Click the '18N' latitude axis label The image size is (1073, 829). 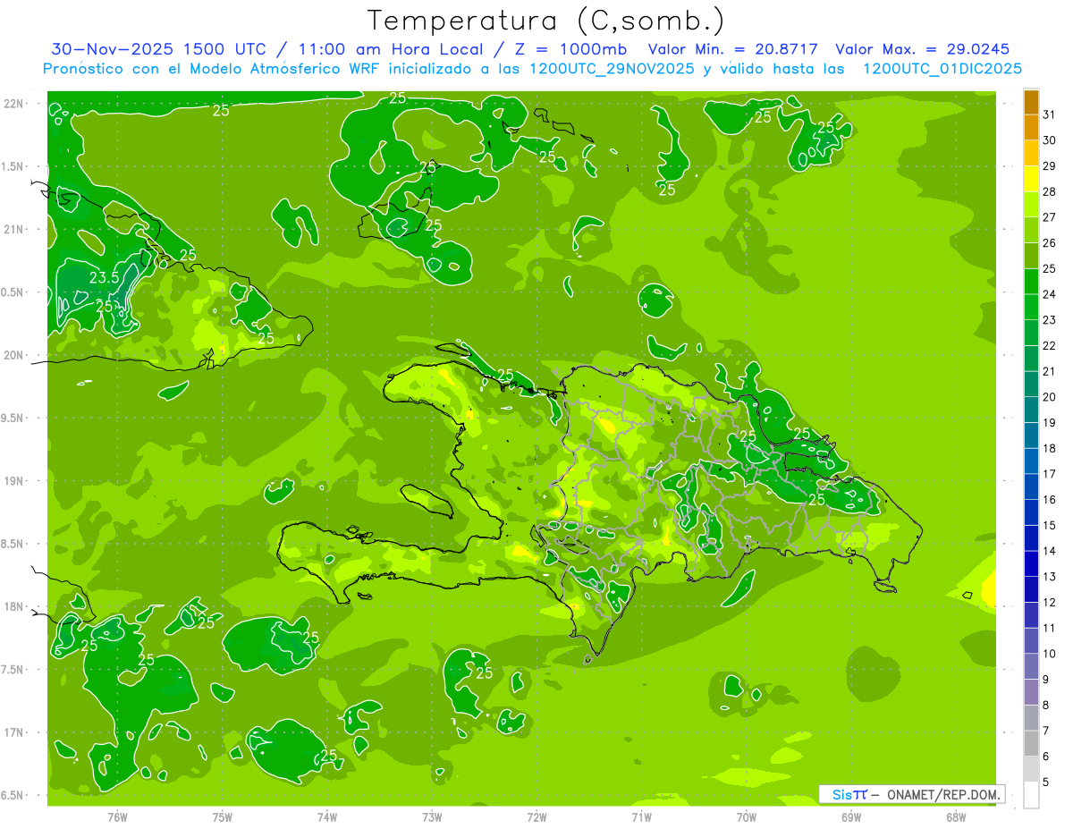(13, 606)
